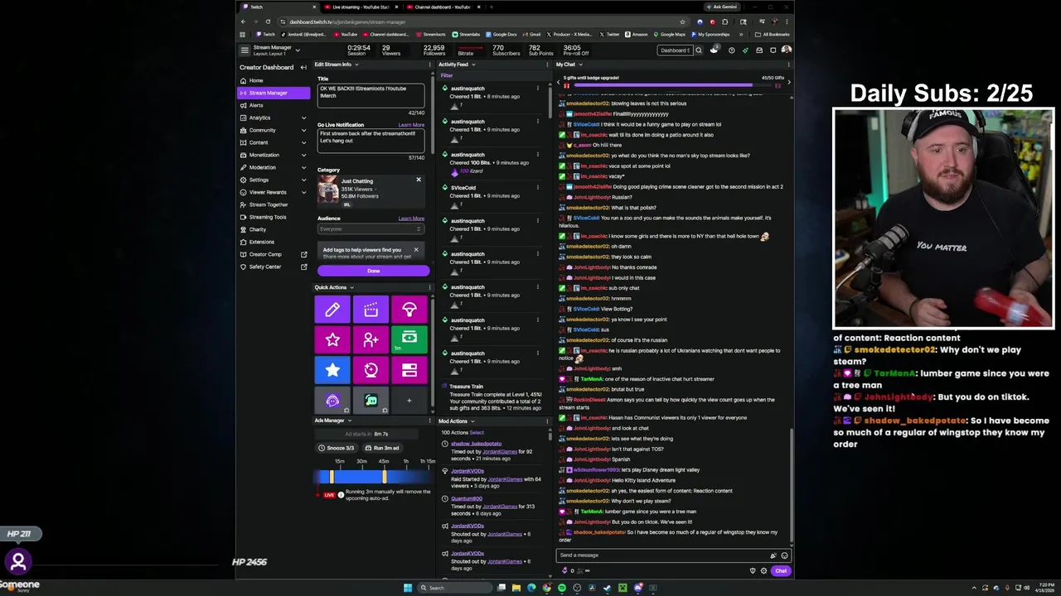The height and width of the screenshot is (596, 1061).
Task: Remove the Just Chatting category with X
Action: click(x=418, y=180)
